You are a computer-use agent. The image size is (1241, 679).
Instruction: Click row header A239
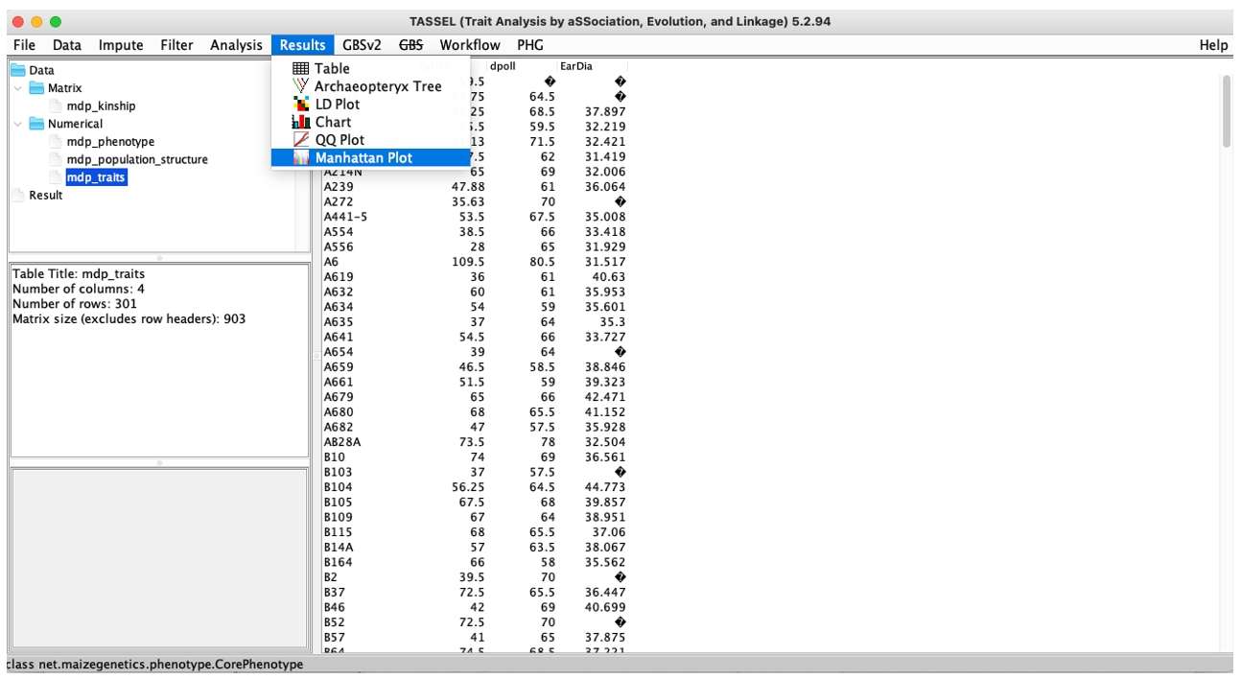point(337,187)
